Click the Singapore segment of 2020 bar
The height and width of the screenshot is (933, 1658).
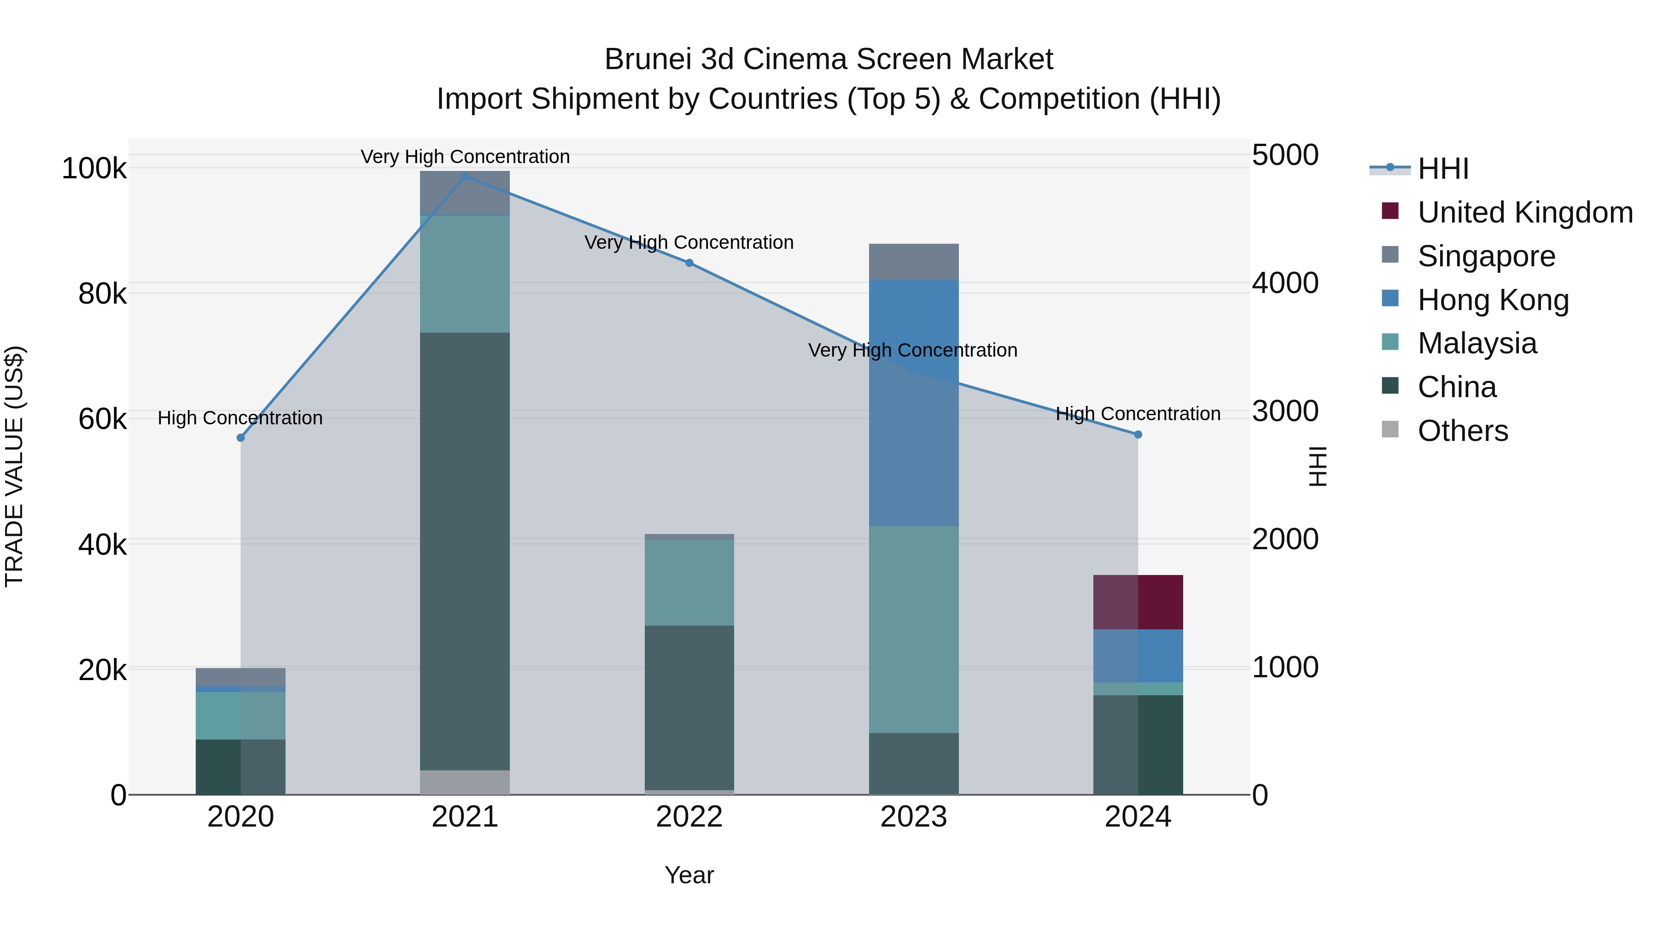tap(241, 677)
